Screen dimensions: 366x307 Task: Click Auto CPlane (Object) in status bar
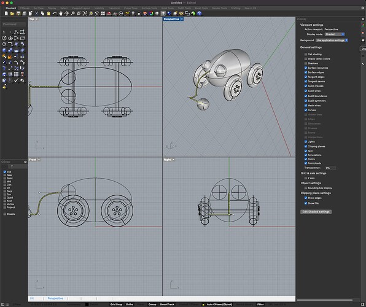tap(219, 305)
